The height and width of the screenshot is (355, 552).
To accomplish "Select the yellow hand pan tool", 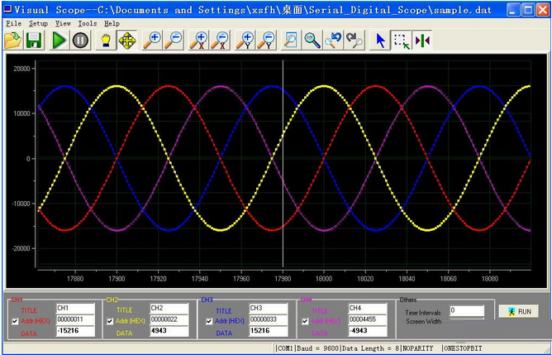I will 107,40.
